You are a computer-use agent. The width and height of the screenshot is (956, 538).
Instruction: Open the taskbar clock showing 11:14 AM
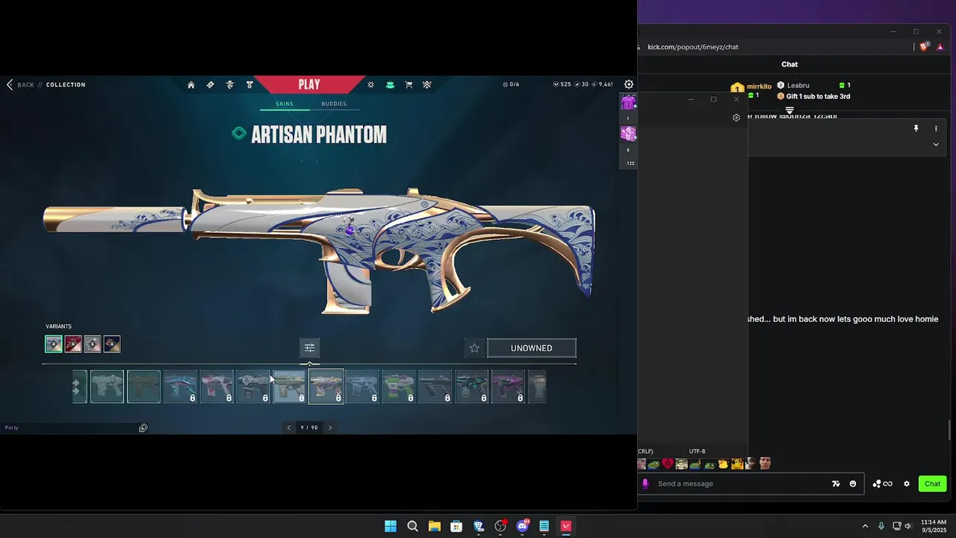pyautogui.click(x=934, y=526)
